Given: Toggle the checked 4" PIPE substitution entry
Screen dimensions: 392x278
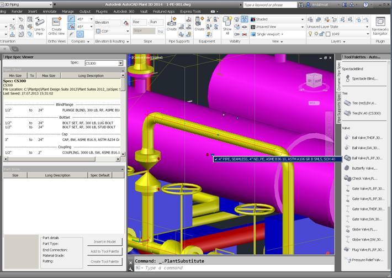Looking at the screenshot, I should coord(277,159).
